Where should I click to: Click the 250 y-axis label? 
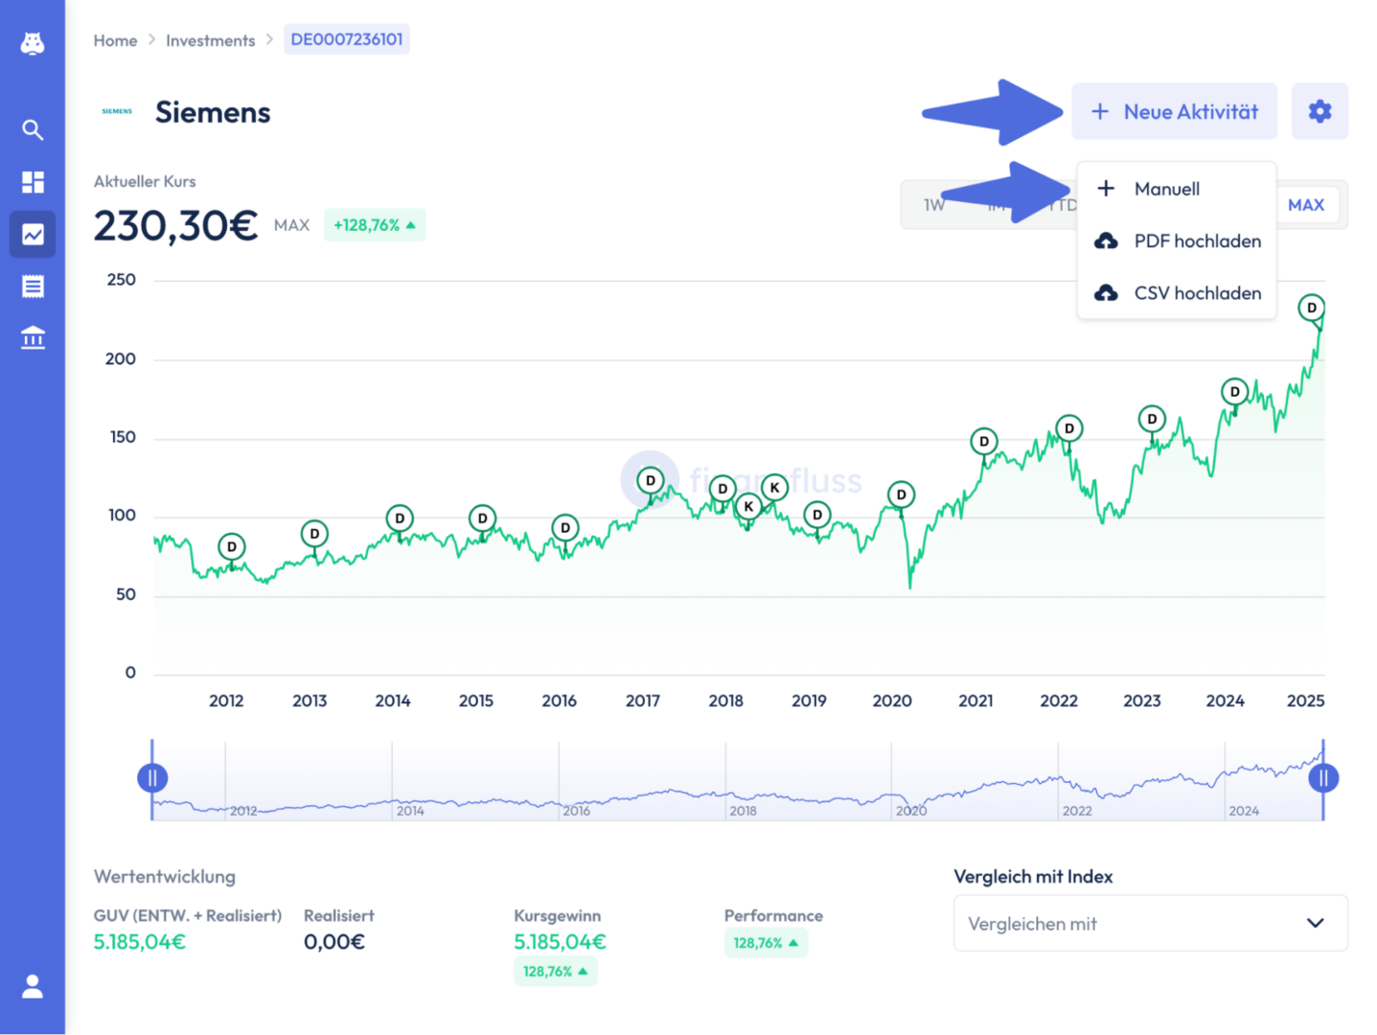pos(121,280)
